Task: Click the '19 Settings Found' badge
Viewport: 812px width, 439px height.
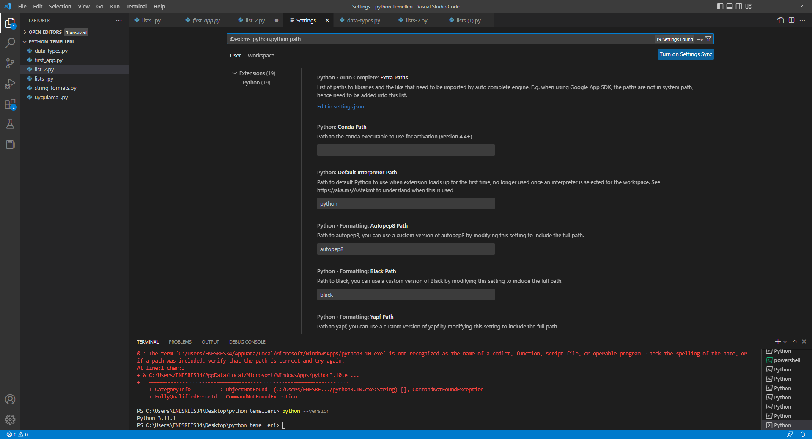Action: [x=675, y=39]
